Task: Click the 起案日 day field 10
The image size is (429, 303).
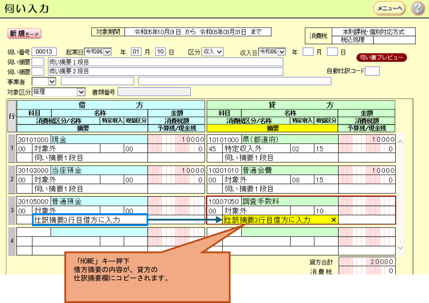Action: pos(160,52)
